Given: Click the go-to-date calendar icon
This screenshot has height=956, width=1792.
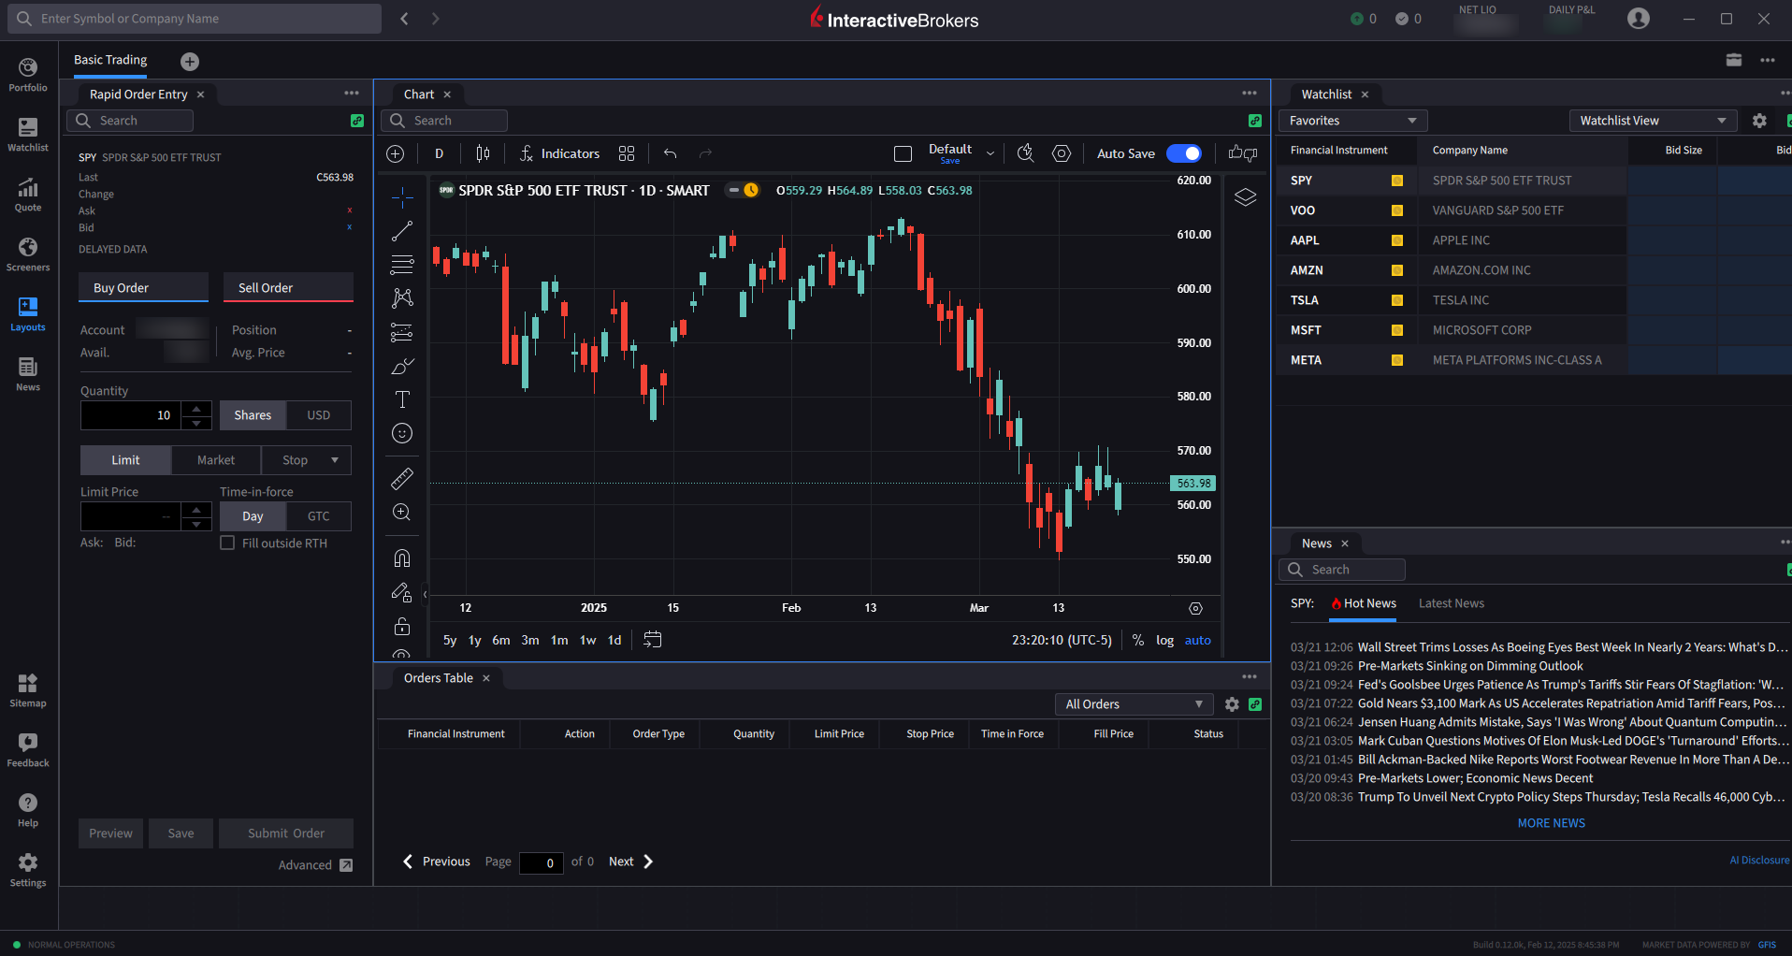Looking at the screenshot, I should 653,640.
